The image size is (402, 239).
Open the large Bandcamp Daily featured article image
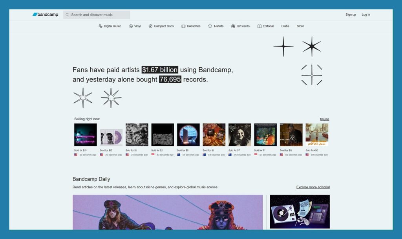[168, 212]
